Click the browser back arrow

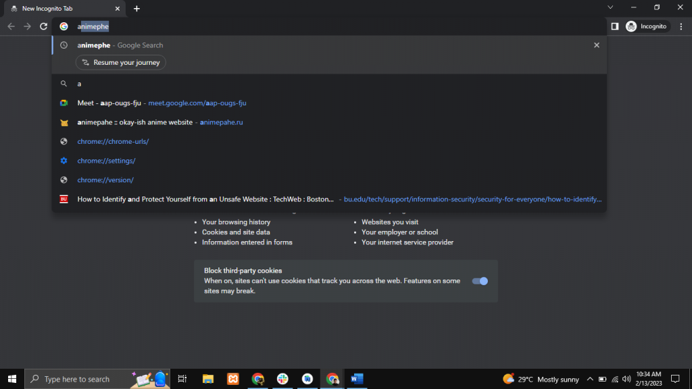(11, 26)
